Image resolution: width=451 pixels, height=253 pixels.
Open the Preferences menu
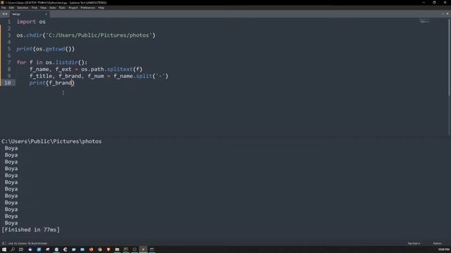[87, 8]
